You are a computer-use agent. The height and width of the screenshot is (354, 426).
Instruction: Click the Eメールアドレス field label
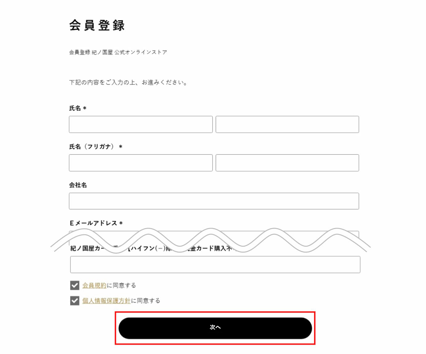click(93, 223)
